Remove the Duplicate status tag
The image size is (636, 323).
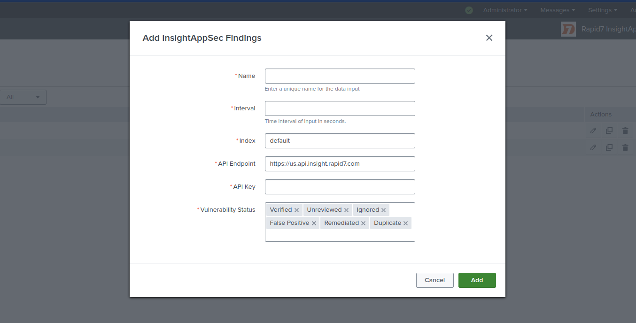click(405, 223)
